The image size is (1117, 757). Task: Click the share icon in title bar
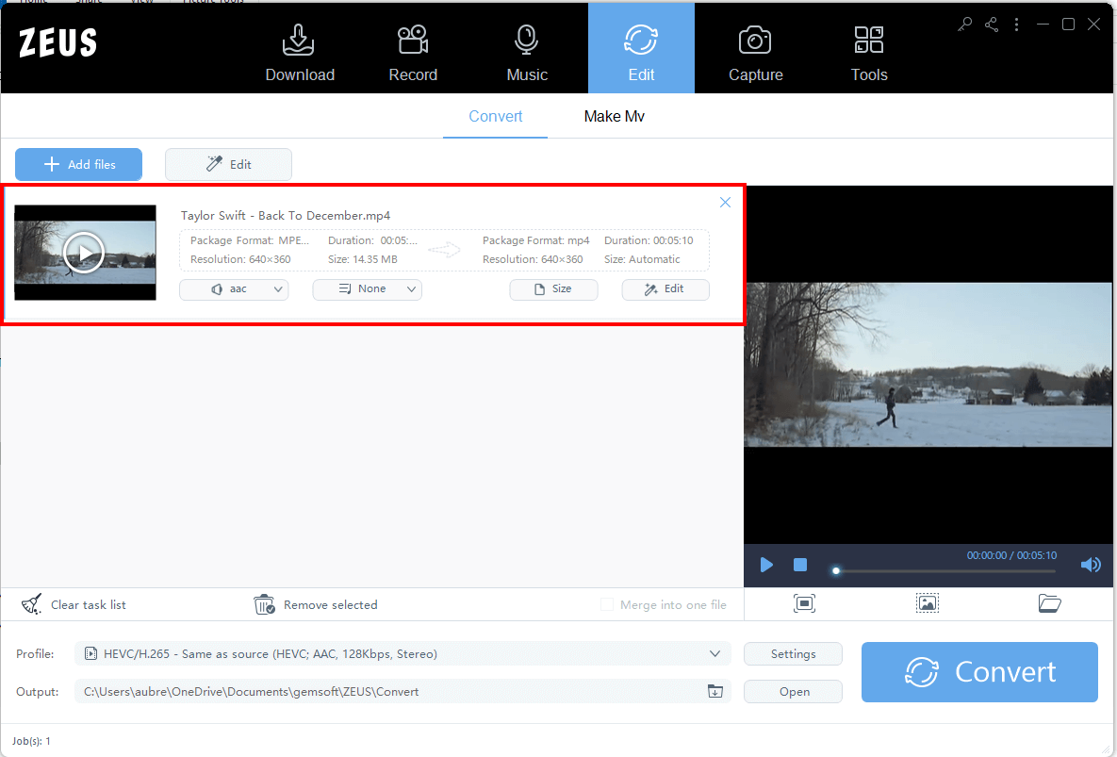pos(991,25)
